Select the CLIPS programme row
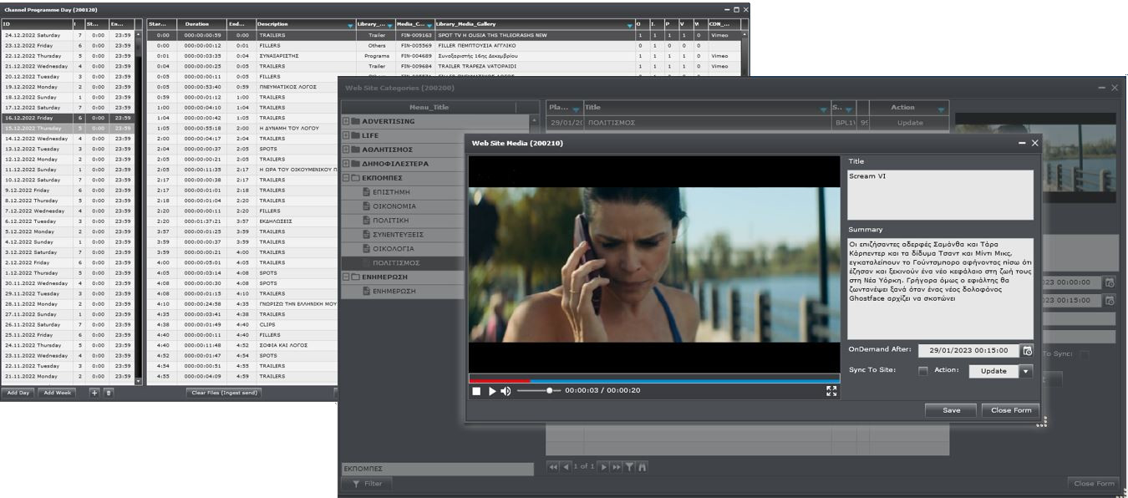Screen dimensions: 1128x498 (x=242, y=324)
